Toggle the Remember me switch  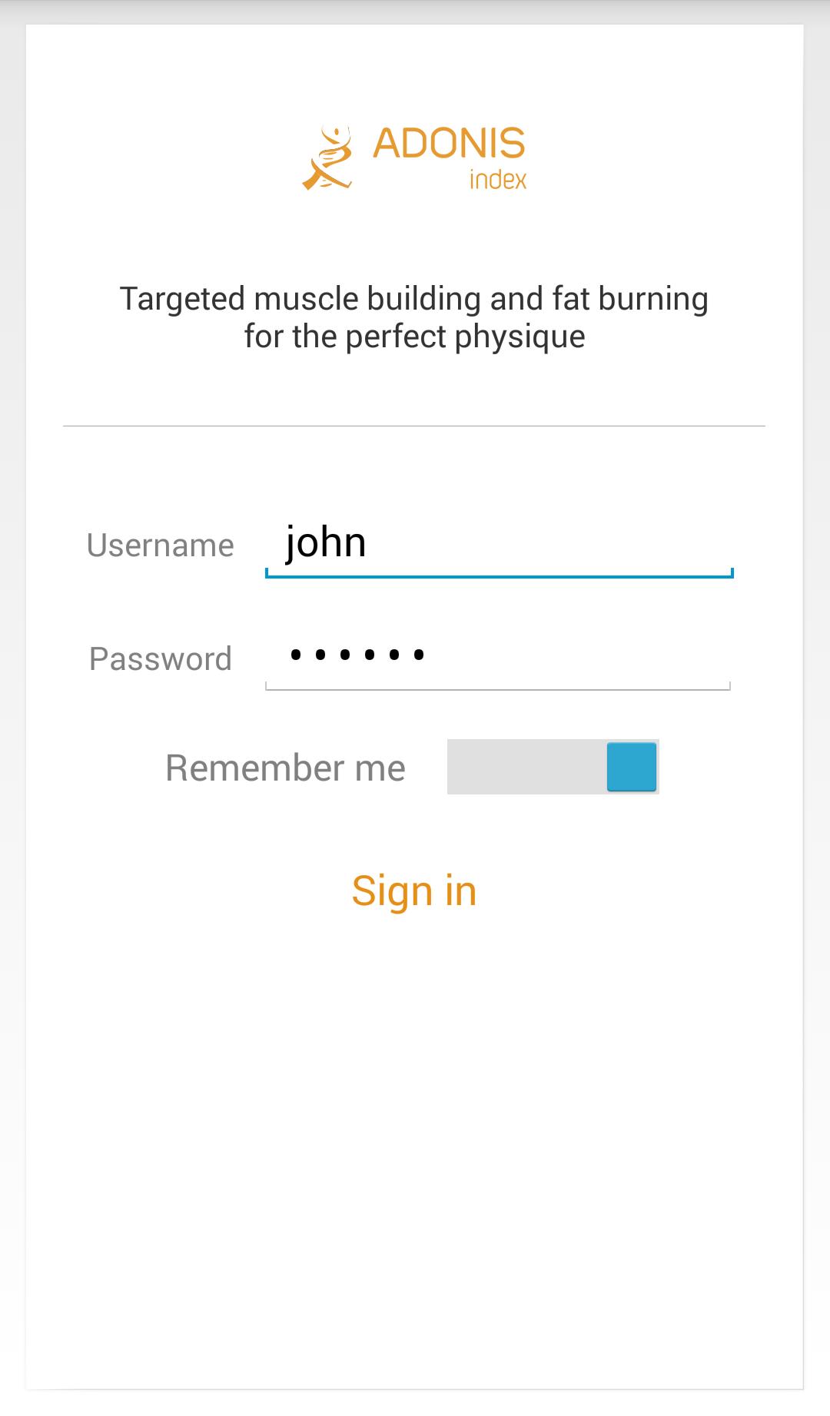(x=553, y=767)
